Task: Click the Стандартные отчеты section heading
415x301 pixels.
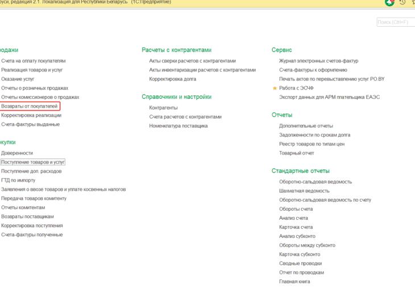Action: (300, 171)
